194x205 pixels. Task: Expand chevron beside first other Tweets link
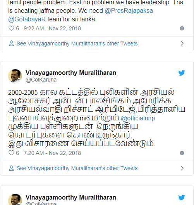(182, 43)
